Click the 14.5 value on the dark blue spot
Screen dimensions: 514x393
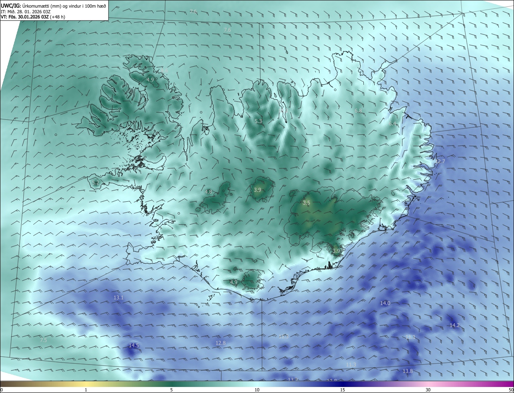pyautogui.click(x=134, y=345)
